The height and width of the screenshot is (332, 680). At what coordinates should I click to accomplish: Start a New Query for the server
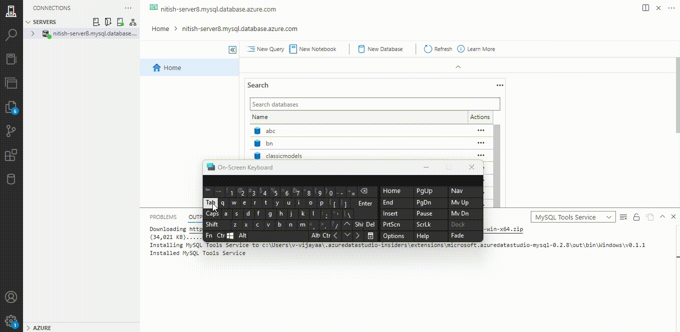265,48
